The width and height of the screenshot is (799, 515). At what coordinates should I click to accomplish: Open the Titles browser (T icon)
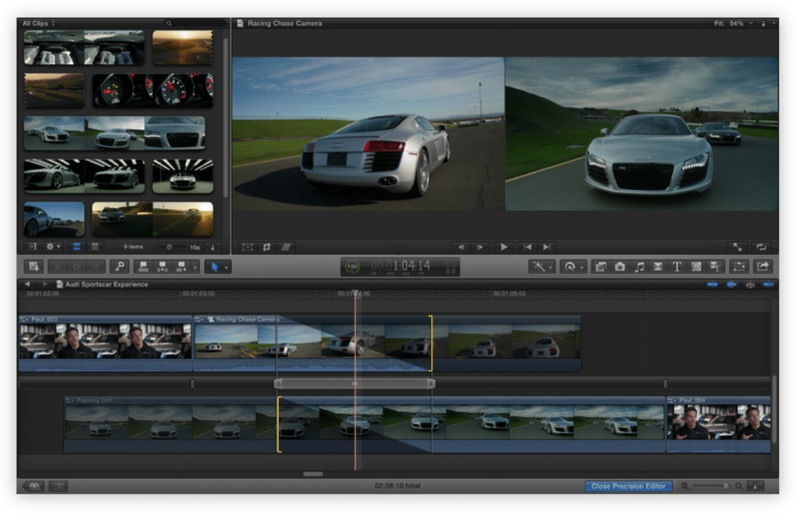coord(677,267)
